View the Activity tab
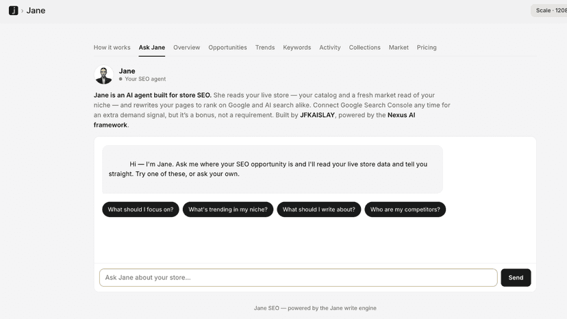The height and width of the screenshot is (319, 567). click(330, 47)
